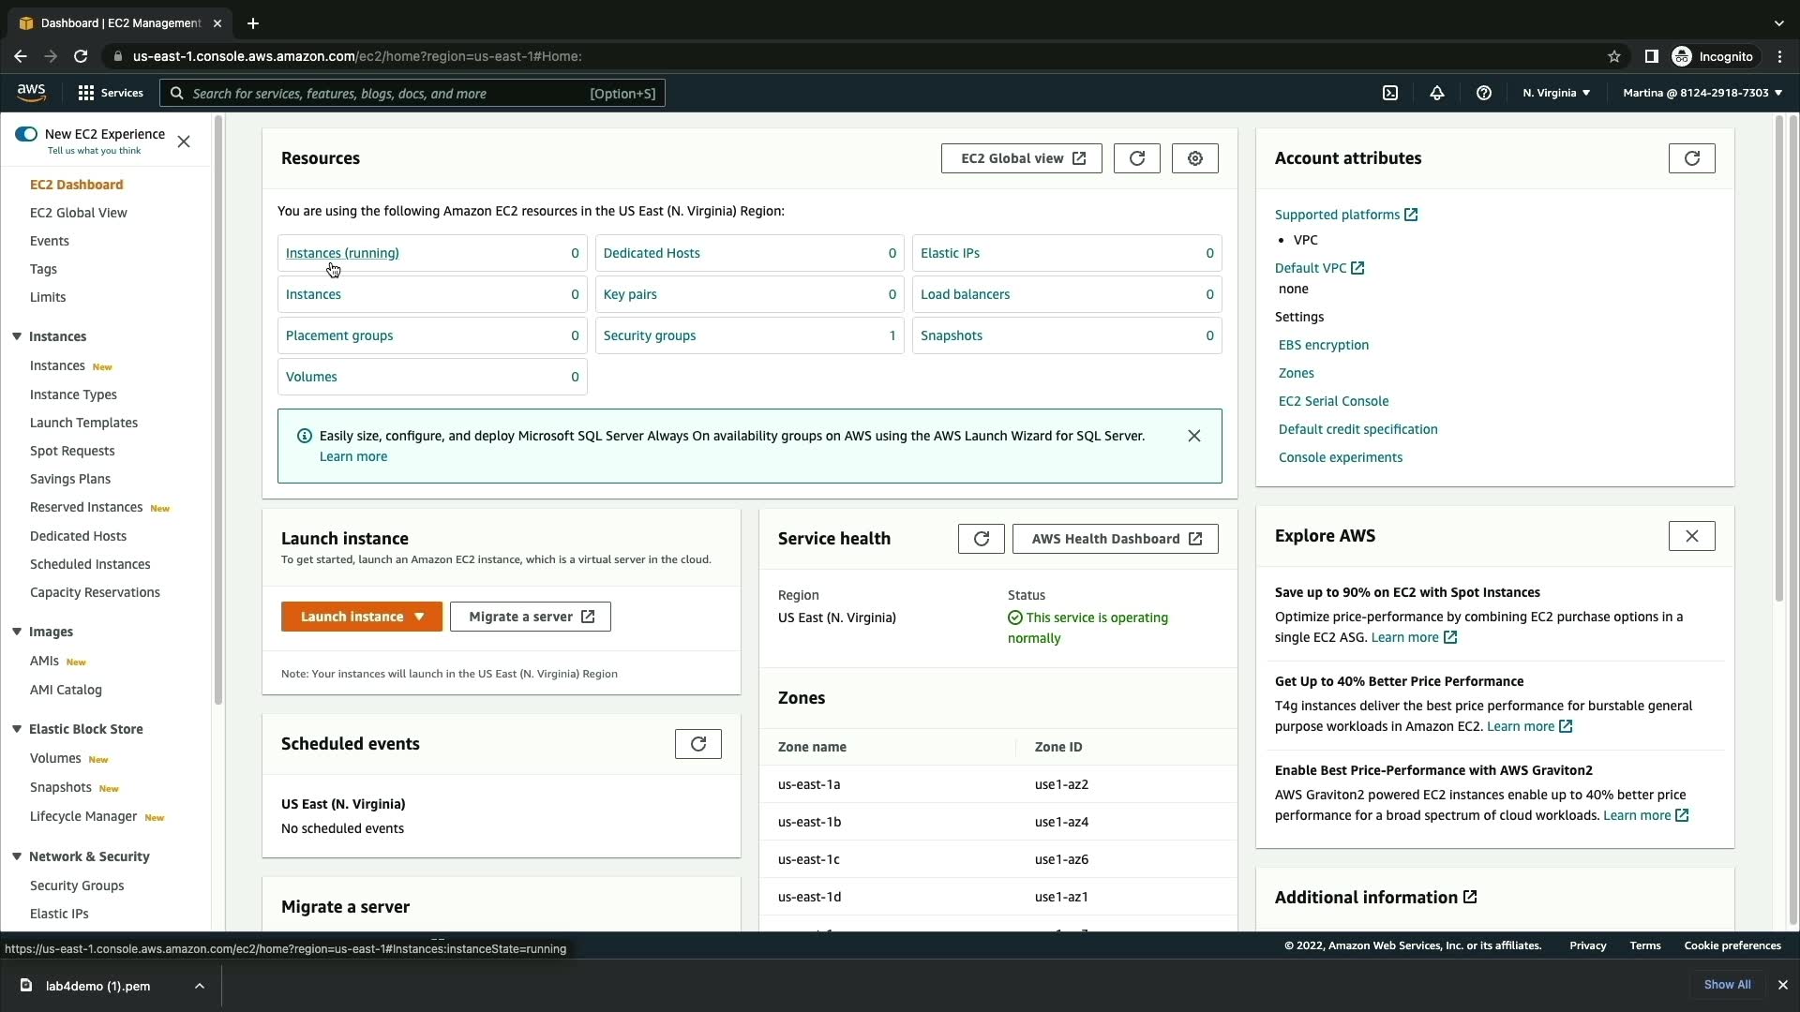Open Resources settings gear icon

click(x=1194, y=158)
